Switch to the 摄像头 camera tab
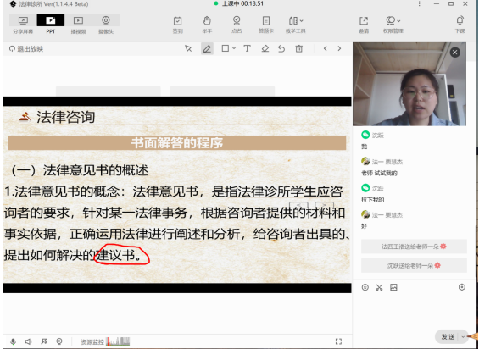 point(106,25)
